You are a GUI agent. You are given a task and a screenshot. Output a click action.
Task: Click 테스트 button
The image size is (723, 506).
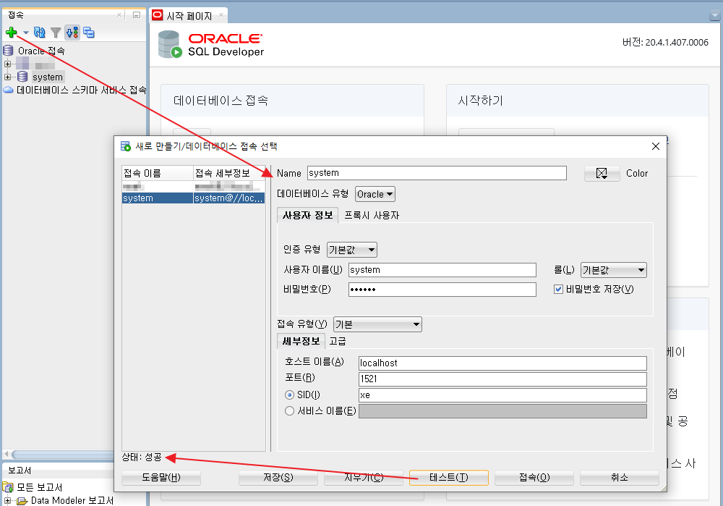(x=449, y=477)
